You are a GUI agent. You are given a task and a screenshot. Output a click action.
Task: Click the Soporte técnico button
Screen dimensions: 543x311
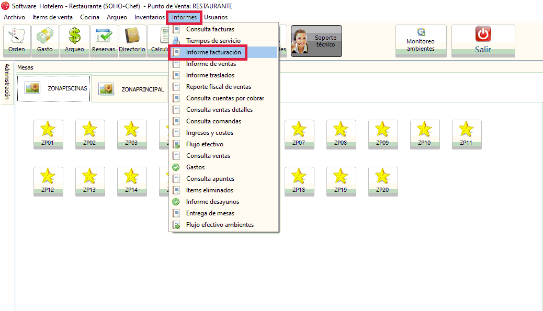(316, 41)
